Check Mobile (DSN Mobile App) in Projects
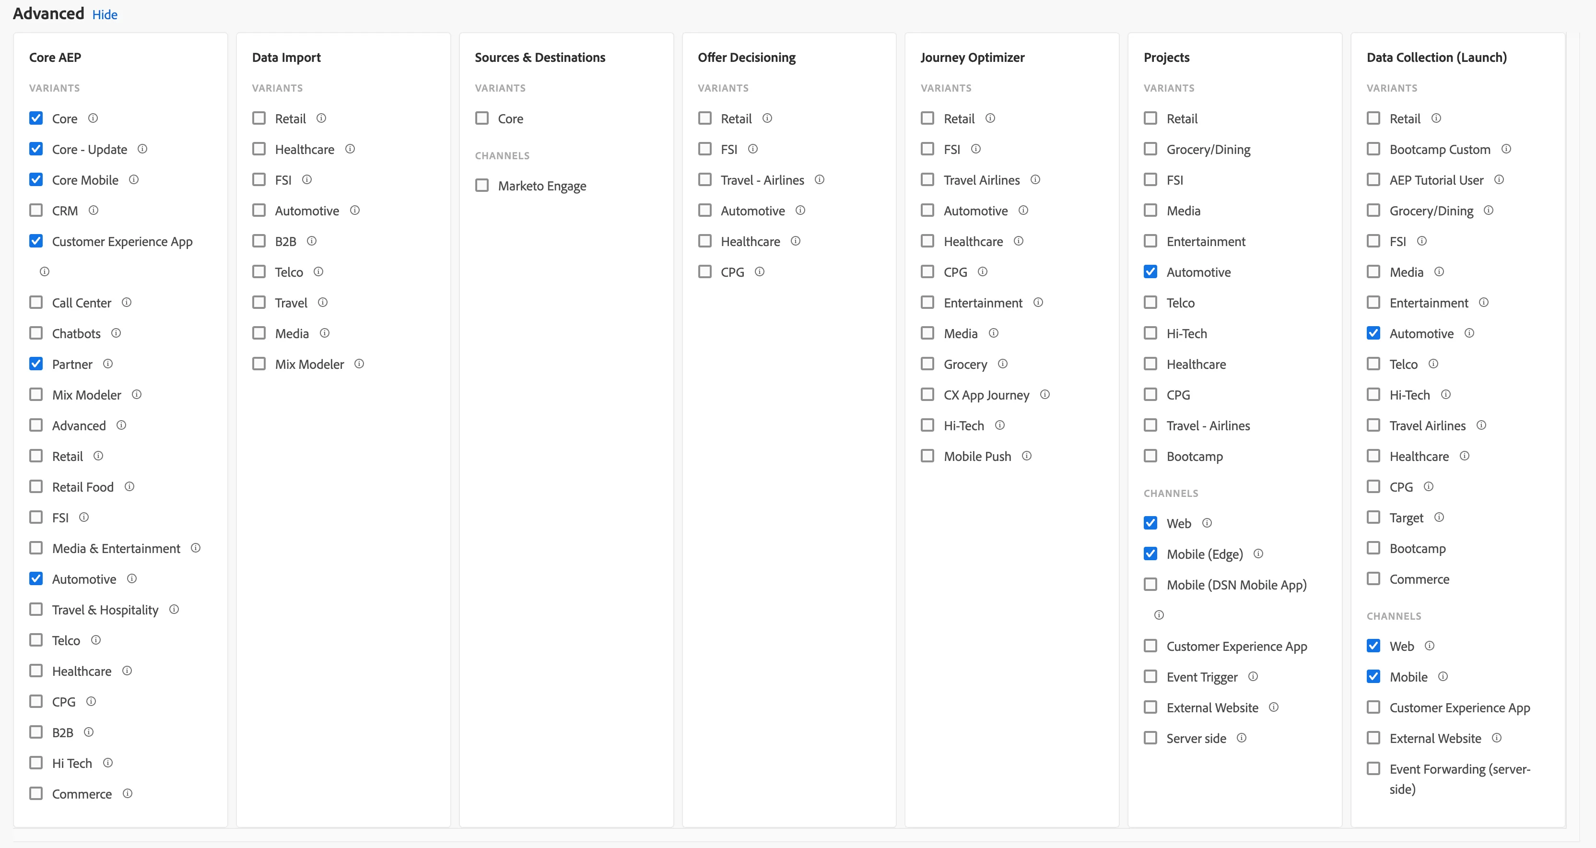1596x848 pixels. click(1150, 585)
